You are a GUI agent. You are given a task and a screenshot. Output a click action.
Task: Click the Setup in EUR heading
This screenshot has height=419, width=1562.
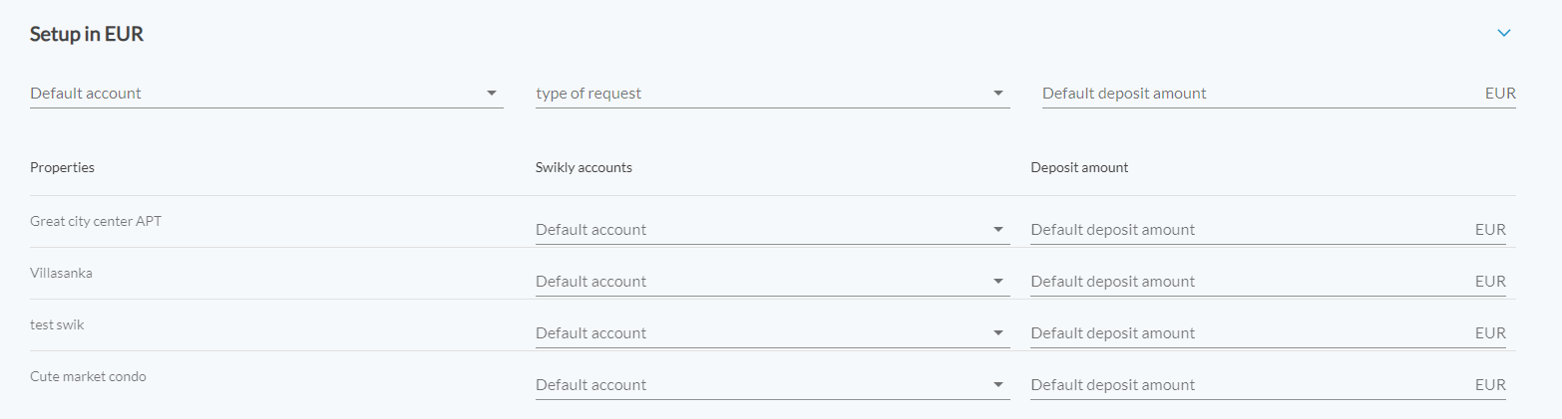click(87, 34)
